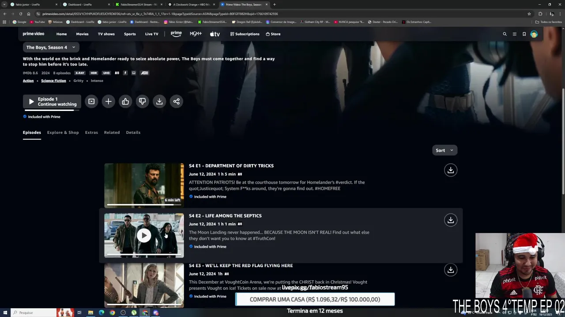This screenshot has height=317, width=565.
Task: Open the Subscriptions menu
Action: (245, 34)
